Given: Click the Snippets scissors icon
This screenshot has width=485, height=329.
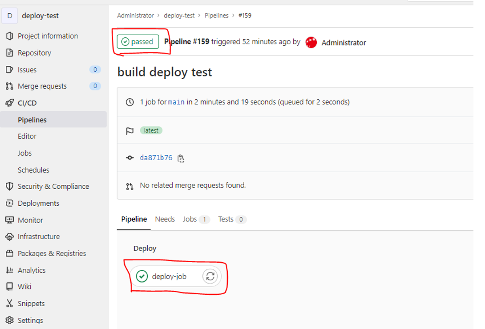Looking at the screenshot, I should pos(10,303).
